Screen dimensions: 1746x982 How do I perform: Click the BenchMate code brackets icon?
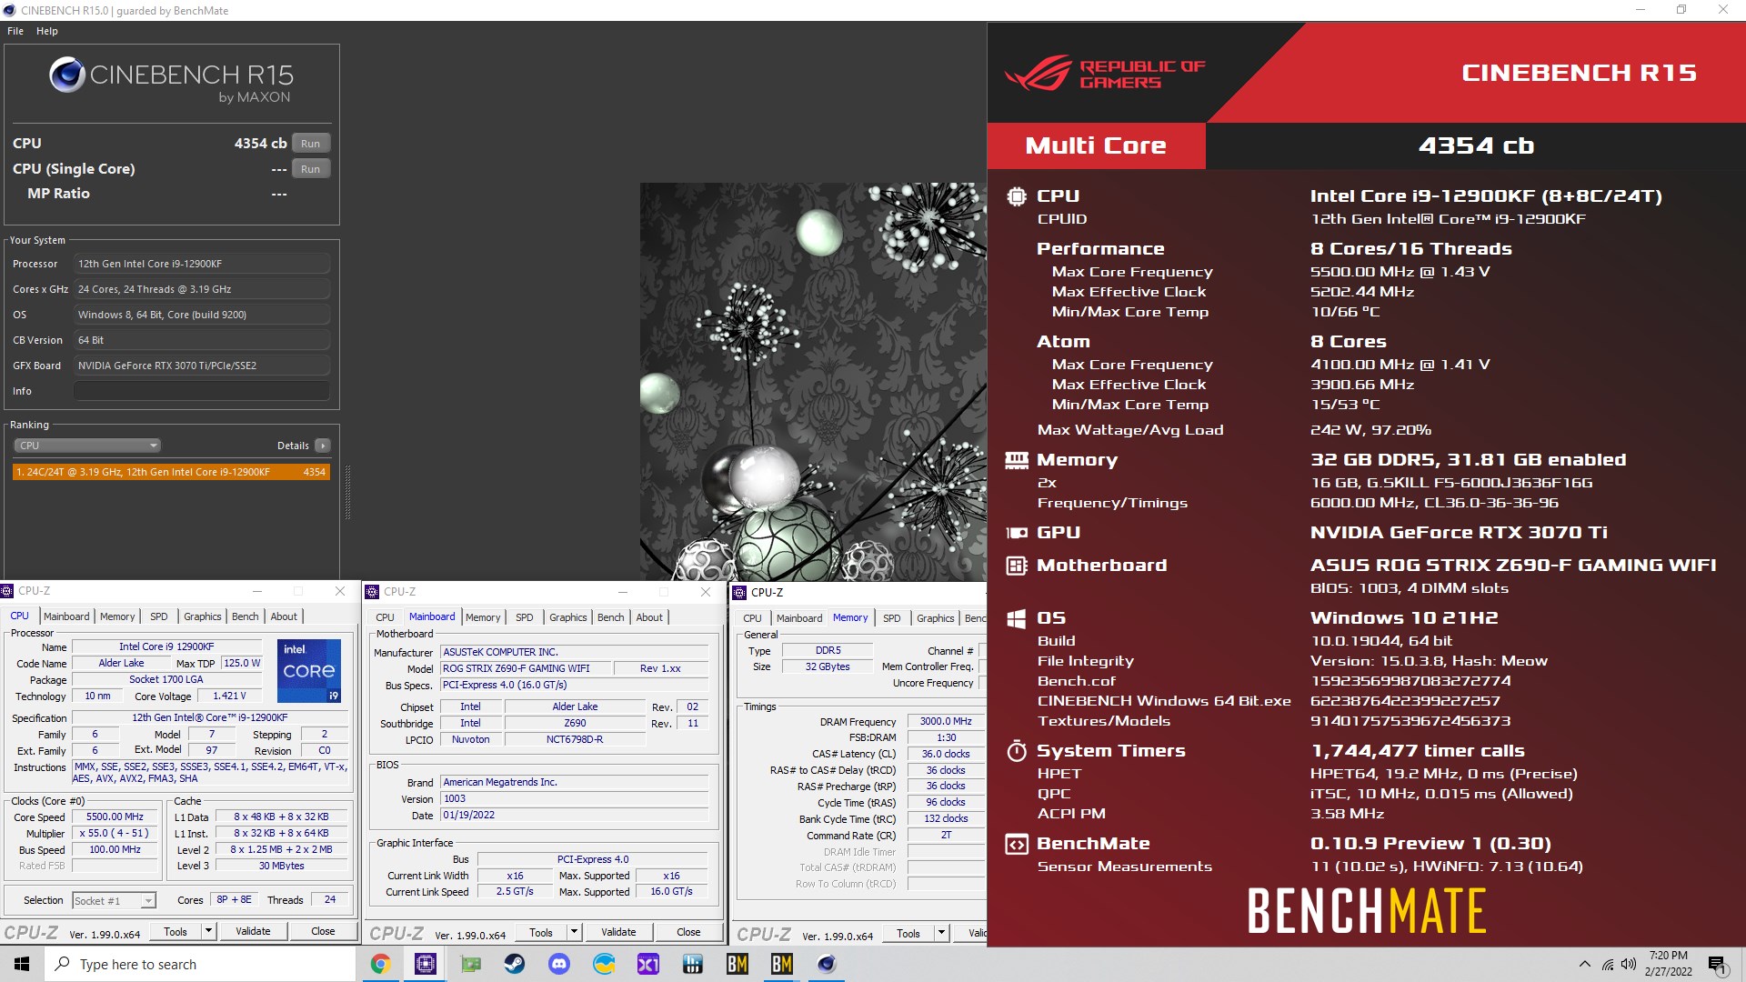pyautogui.click(x=1017, y=844)
